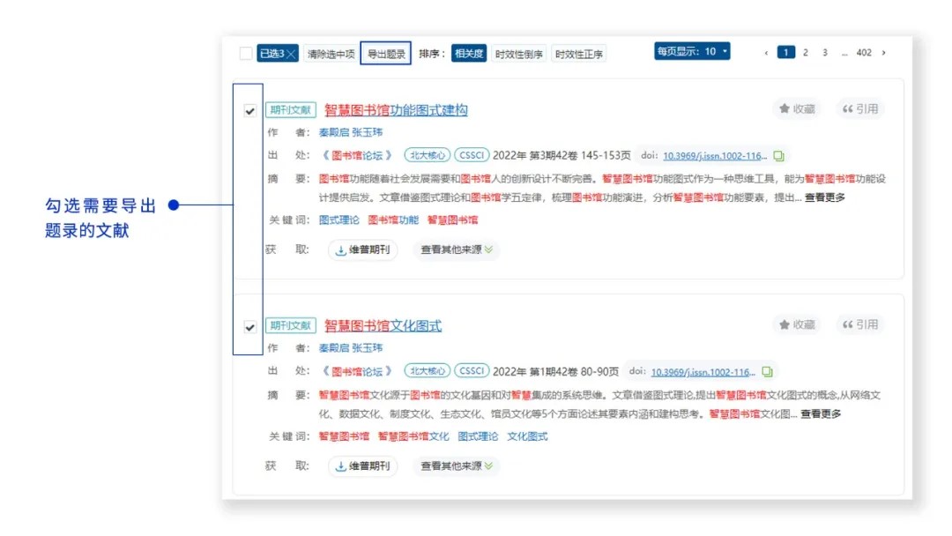Uncheck the checkbox for 智慧图书馆功能图式建构
Viewport: 952px width, 536px height.
pos(250,111)
